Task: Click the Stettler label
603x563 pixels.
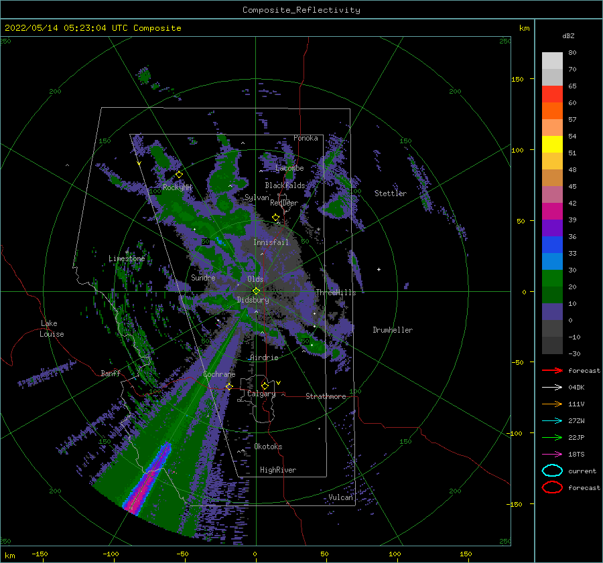Action: click(x=391, y=193)
